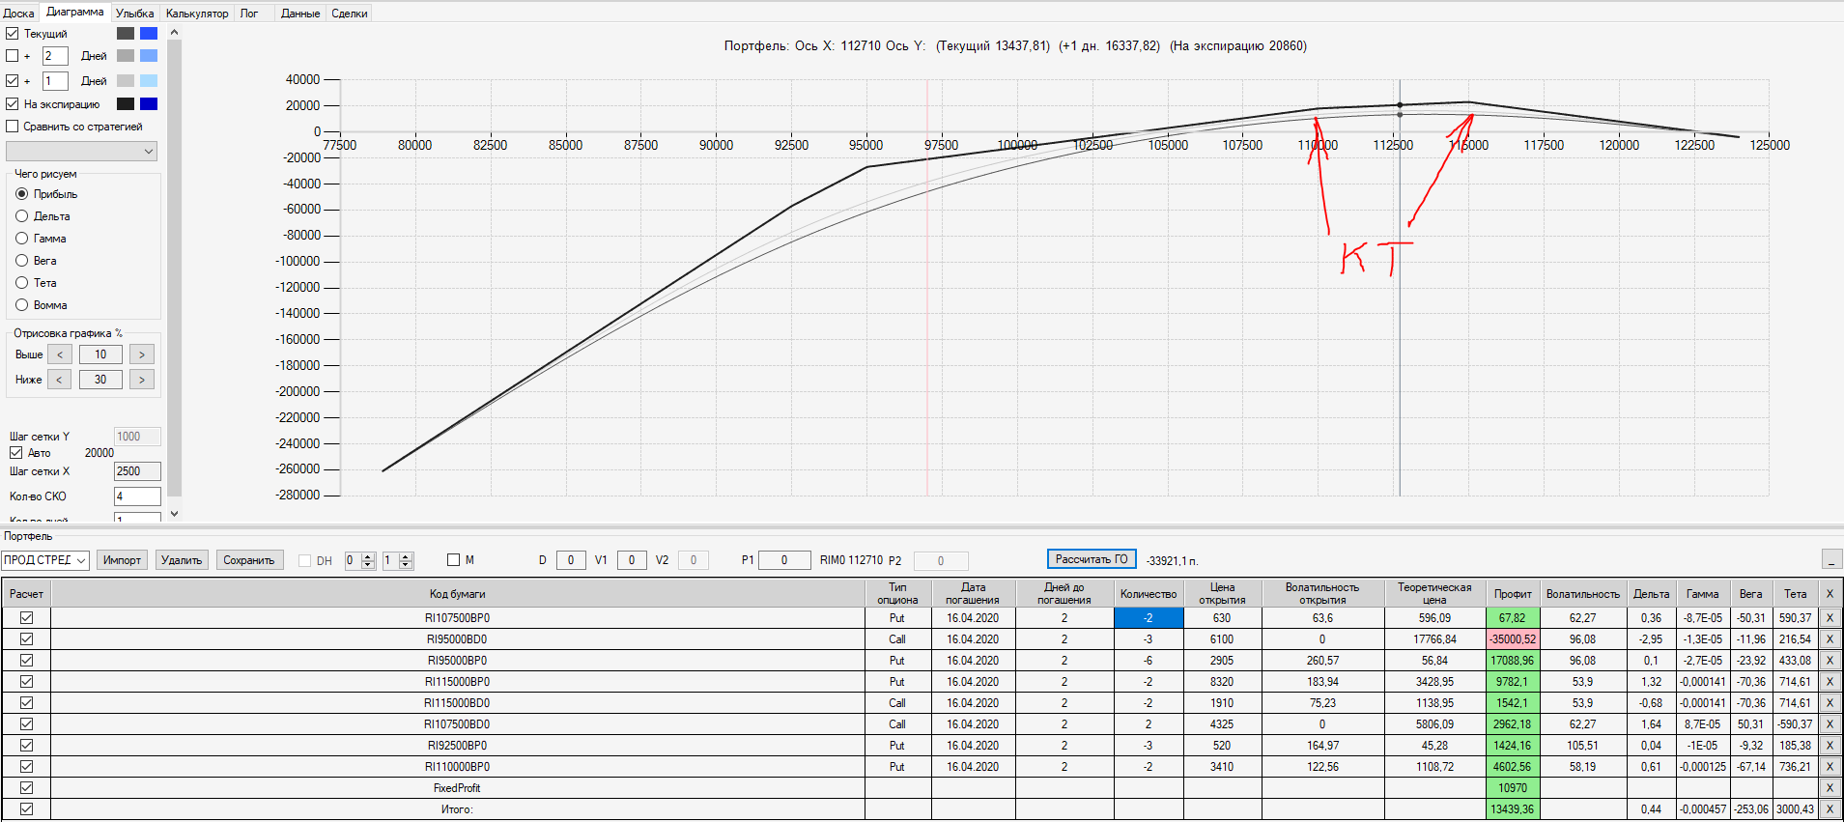Check the M checkbox in the portfolio toolbar

[453, 560]
